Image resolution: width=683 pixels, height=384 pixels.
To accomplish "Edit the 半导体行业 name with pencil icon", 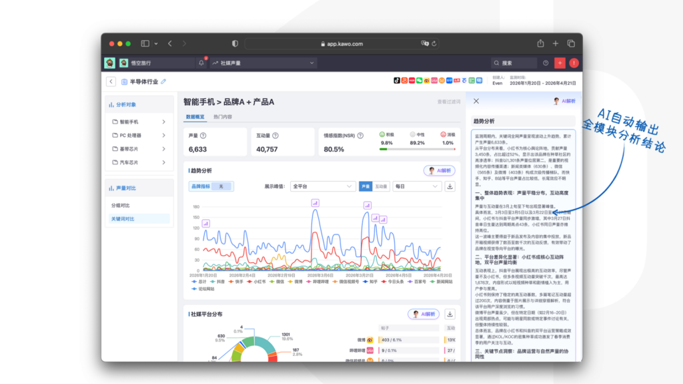I will (163, 81).
